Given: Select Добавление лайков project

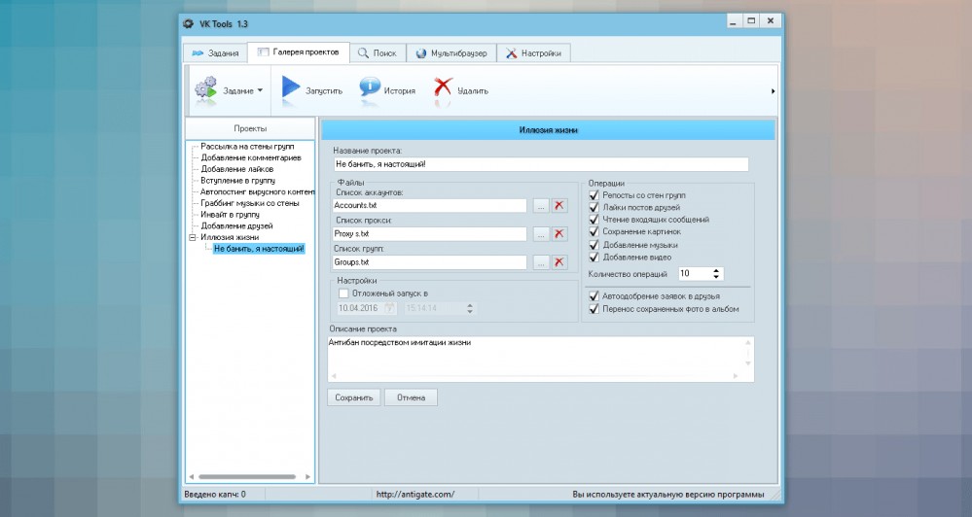Looking at the screenshot, I should (236, 169).
